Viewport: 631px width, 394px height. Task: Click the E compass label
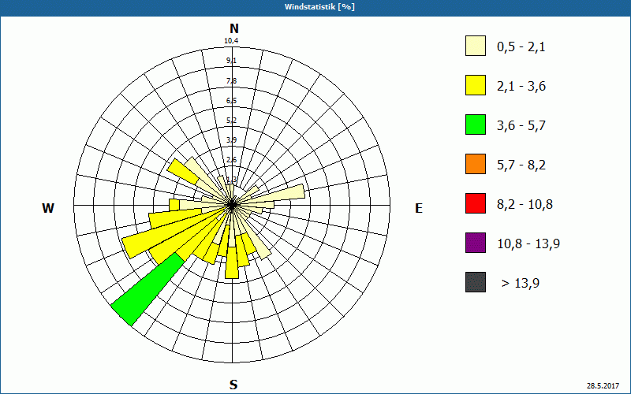coord(419,208)
